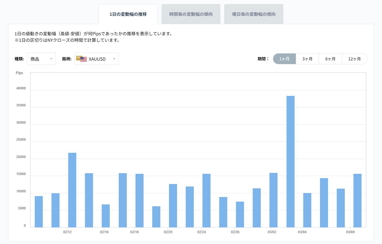Expand the instrument list to change symbols
This screenshot has height=244, width=382.
96,59
